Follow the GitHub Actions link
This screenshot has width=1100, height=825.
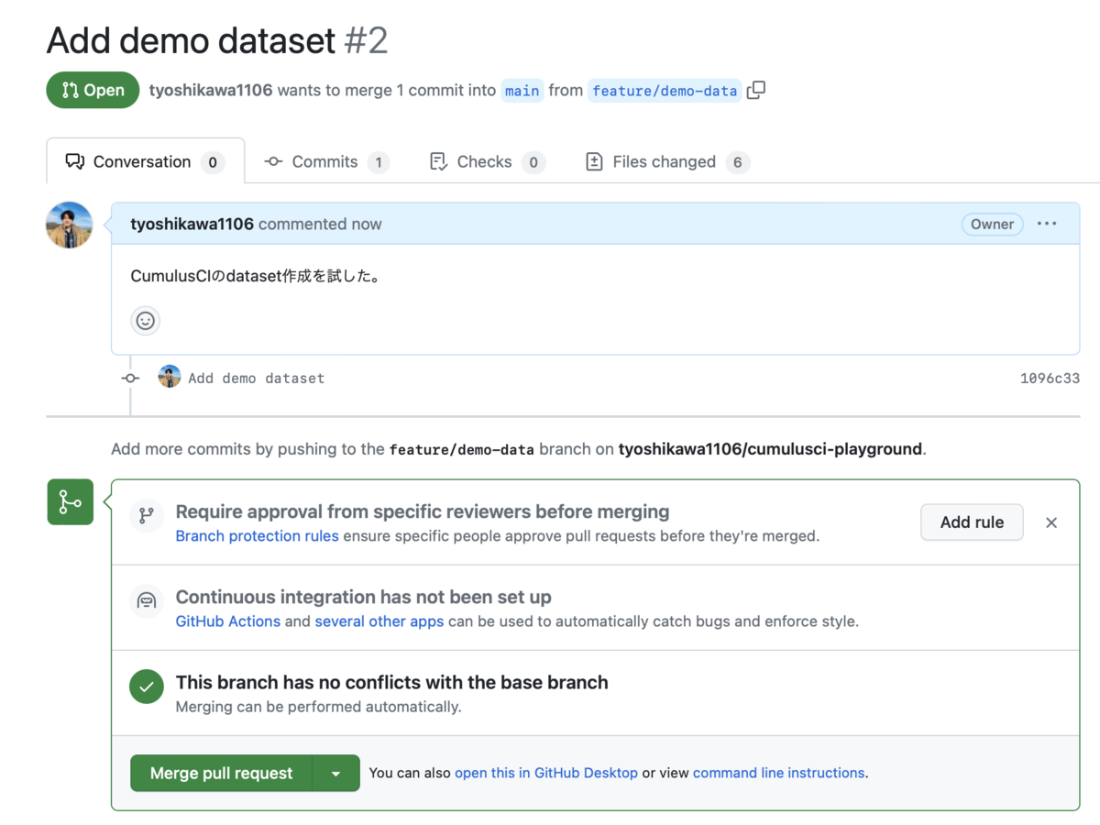click(228, 621)
